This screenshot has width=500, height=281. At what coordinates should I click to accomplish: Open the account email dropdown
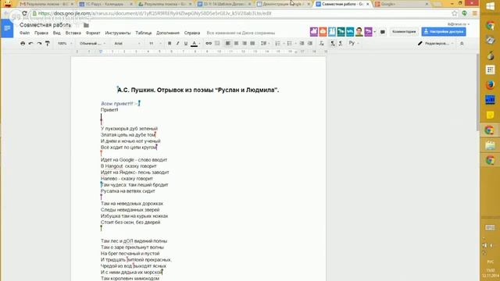pyautogui.click(x=459, y=24)
